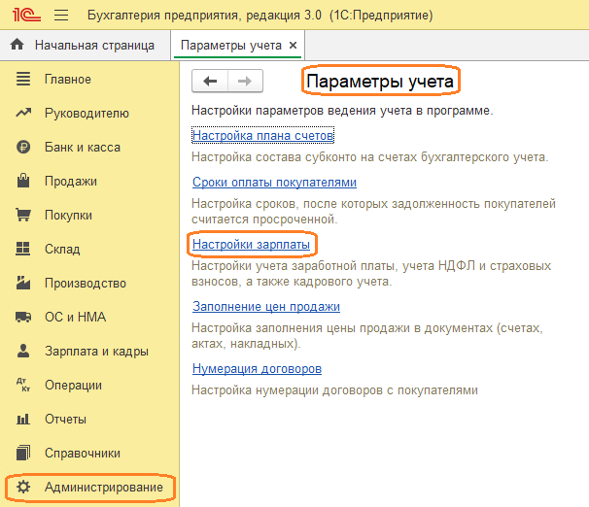Click the Покупки basket icon
Screen dimensions: 589x507
point(24,215)
